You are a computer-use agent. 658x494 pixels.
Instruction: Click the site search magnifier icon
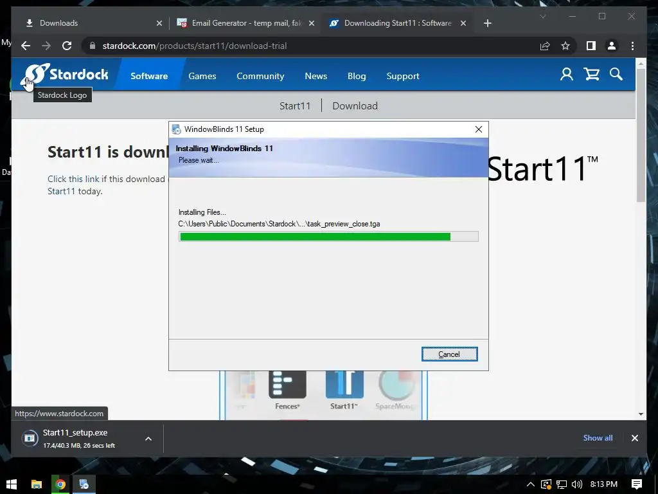616,75
